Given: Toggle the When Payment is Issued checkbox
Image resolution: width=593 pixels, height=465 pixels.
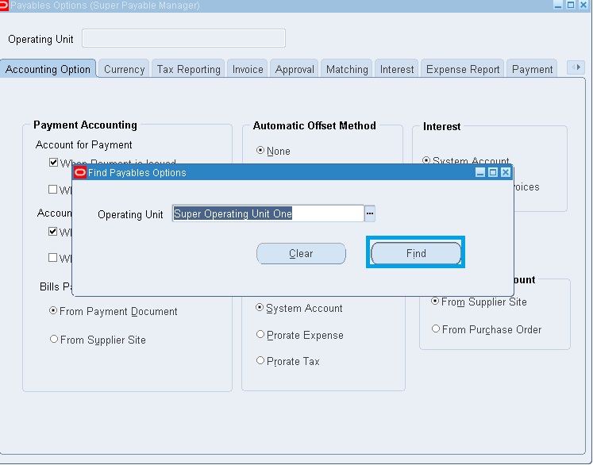Looking at the screenshot, I should [x=53, y=163].
